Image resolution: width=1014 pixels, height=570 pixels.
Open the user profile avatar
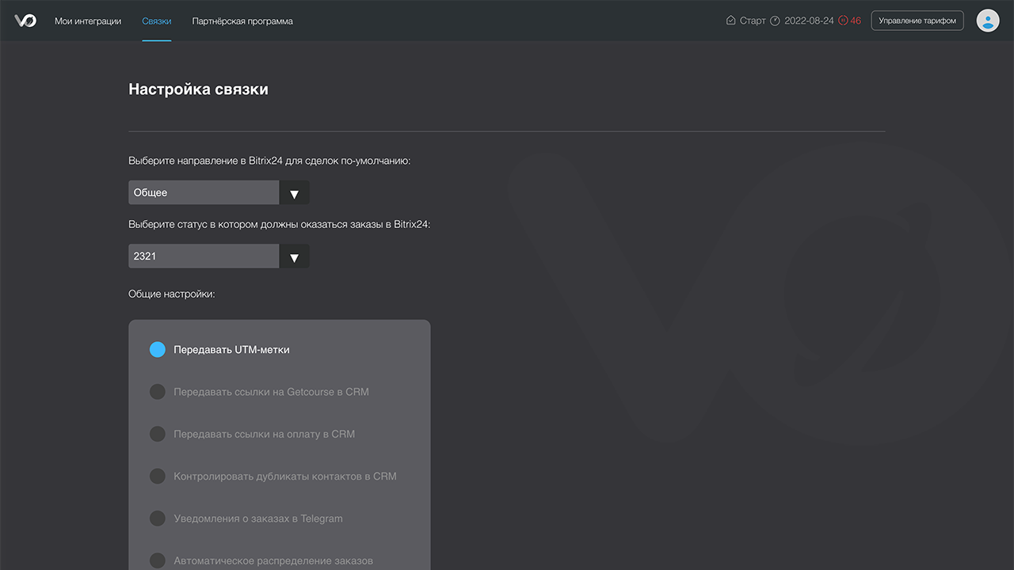pyautogui.click(x=987, y=21)
